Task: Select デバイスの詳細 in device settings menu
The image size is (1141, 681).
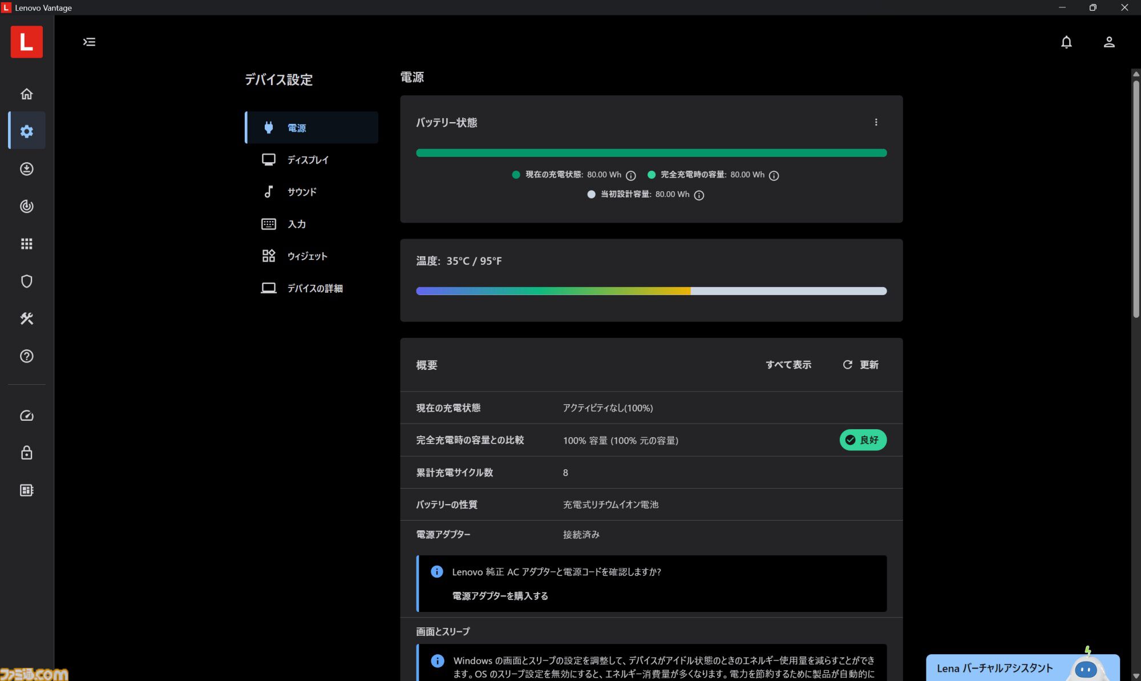Action: tap(311, 288)
